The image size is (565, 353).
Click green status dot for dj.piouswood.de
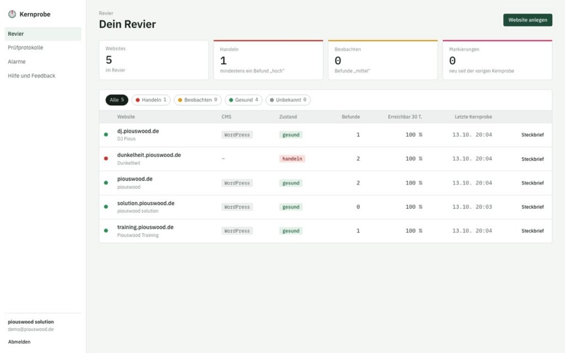pos(106,135)
